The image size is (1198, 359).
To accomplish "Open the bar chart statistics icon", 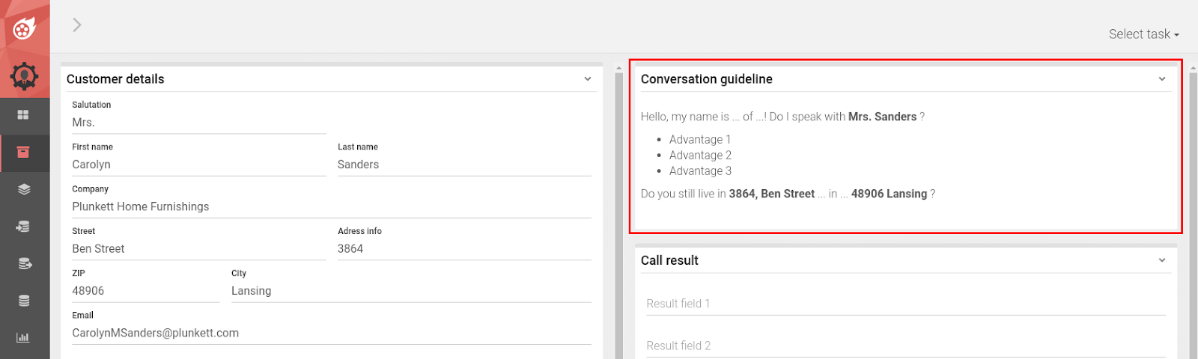I will [x=23, y=337].
